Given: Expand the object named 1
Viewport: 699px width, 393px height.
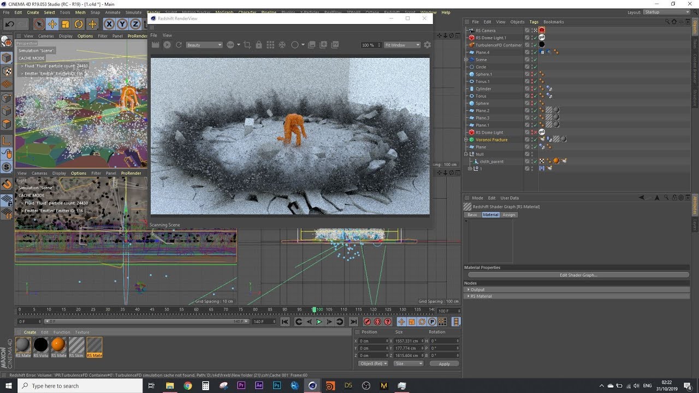Looking at the screenshot, I should (470, 169).
